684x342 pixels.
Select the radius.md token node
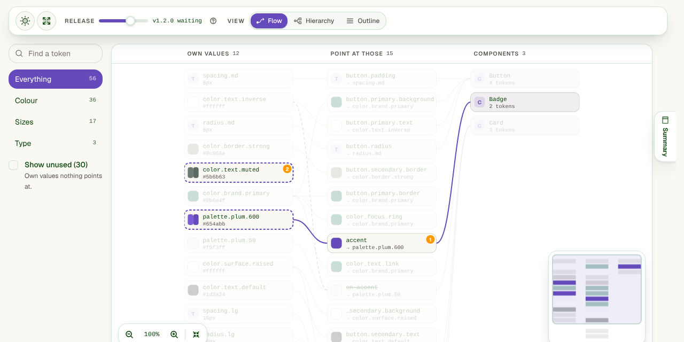tap(239, 126)
